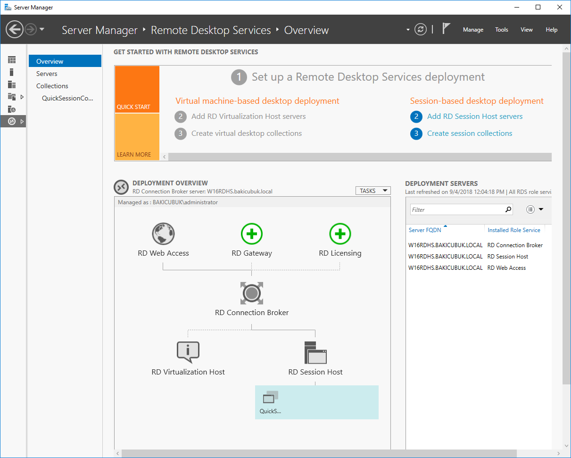Refresh Server Manager with the refresh icon

tap(420, 30)
